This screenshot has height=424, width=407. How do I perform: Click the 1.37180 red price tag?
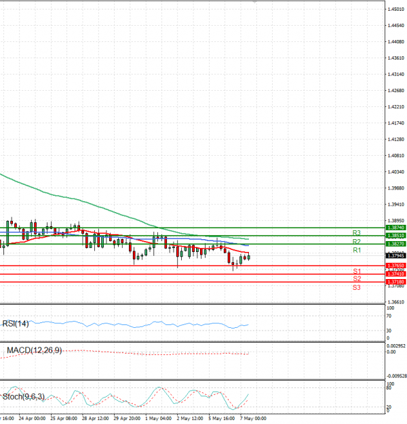click(395, 281)
